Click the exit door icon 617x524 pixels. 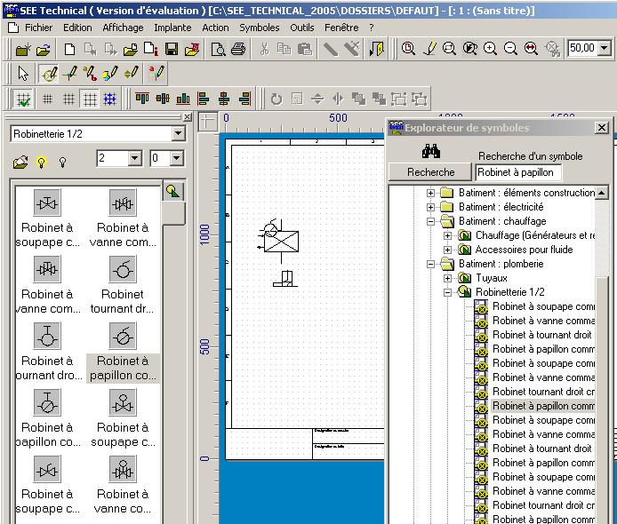pos(377,49)
